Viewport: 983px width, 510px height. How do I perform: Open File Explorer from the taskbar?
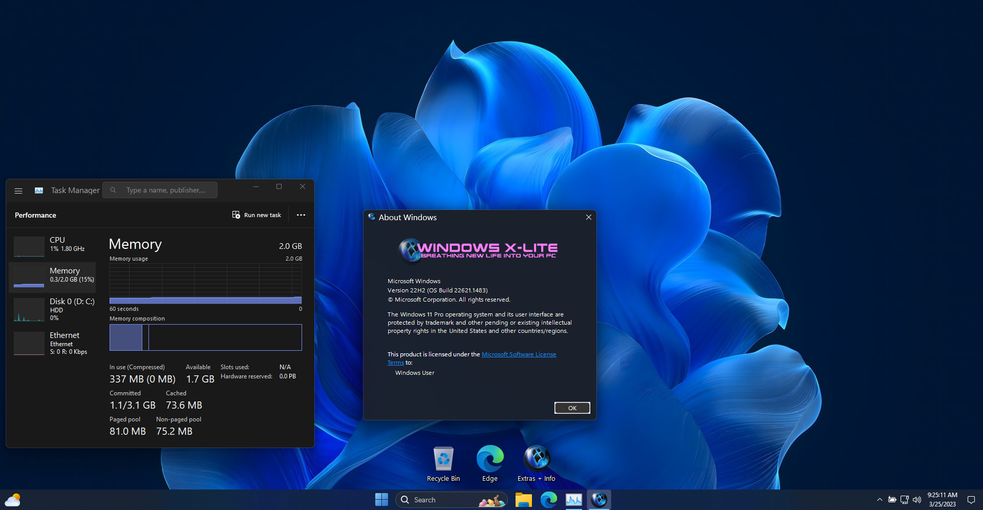click(523, 500)
